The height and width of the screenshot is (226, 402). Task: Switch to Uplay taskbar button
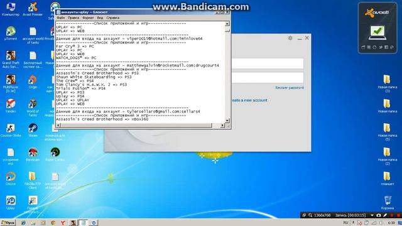[94, 223]
